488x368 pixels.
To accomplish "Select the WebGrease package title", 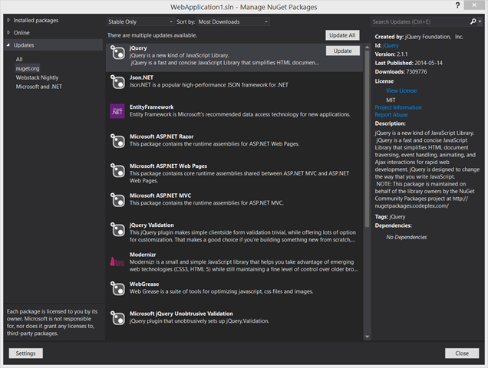I will tap(144, 284).
